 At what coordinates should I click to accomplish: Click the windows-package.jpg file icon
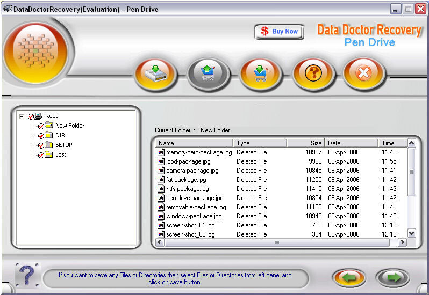pyautogui.click(x=161, y=216)
